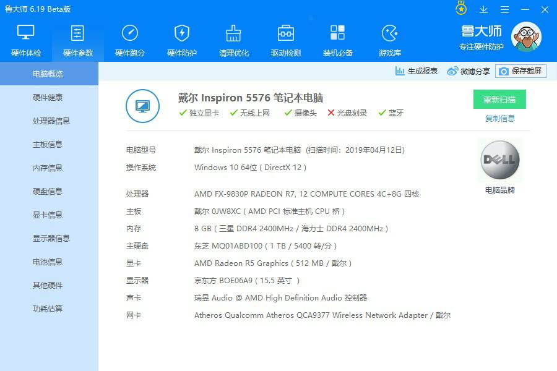The image size is (557, 371).
Task: Select 显示器信息 in the sidebar
Action: pyautogui.click(x=49, y=238)
